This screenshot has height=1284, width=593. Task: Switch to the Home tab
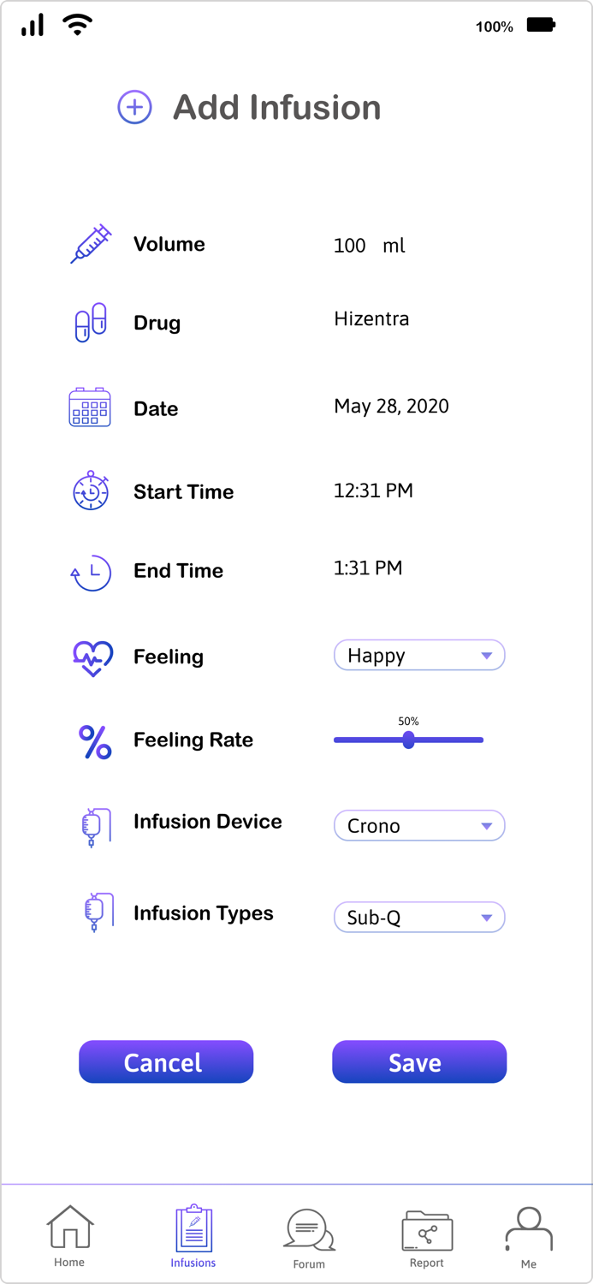[69, 1235]
